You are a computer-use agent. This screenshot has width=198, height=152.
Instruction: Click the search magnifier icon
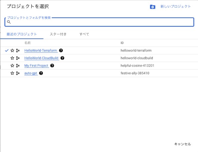(9, 22)
